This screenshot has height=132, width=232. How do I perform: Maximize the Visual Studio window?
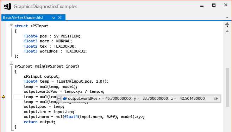[214, 5]
